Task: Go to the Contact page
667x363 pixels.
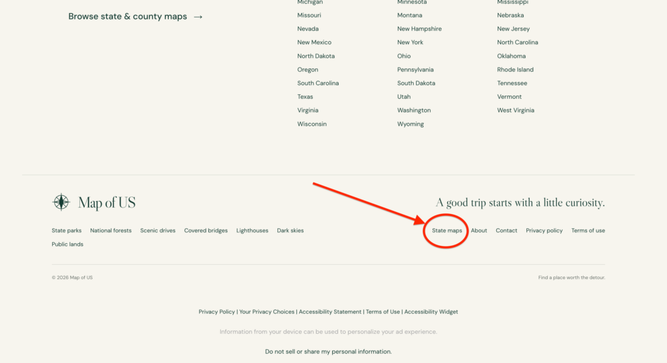Action: point(507,231)
